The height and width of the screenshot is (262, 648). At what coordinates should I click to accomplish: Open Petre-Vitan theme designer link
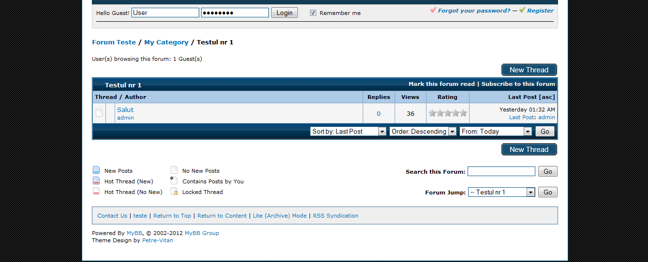(x=158, y=240)
